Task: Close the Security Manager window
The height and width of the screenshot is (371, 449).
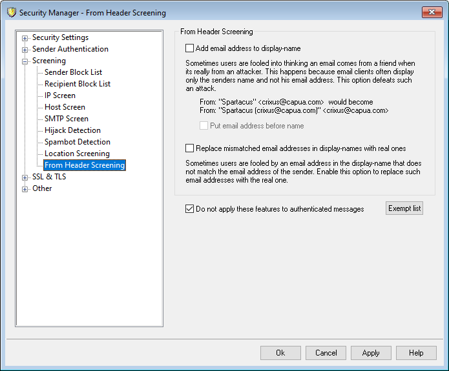Action: [x=432, y=12]
